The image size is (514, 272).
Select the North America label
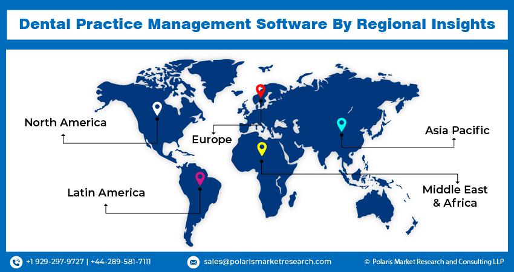[65, 123]
